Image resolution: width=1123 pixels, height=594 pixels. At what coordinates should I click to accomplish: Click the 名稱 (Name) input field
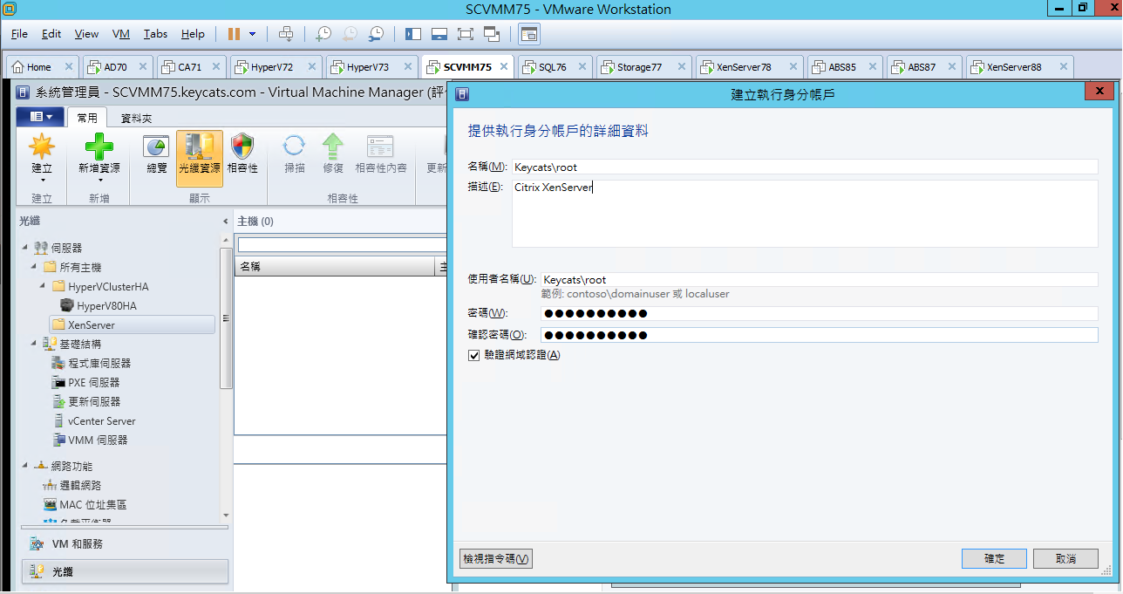pos(804,167)
